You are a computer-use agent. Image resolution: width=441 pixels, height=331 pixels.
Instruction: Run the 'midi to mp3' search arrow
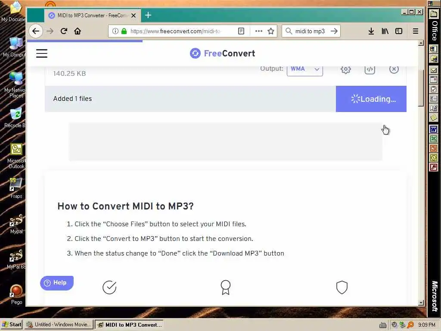pyautogui.click(x=334, y=31)
